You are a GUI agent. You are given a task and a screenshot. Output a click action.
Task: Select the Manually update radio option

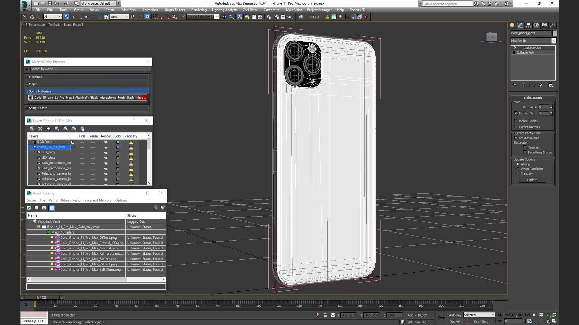518,174
